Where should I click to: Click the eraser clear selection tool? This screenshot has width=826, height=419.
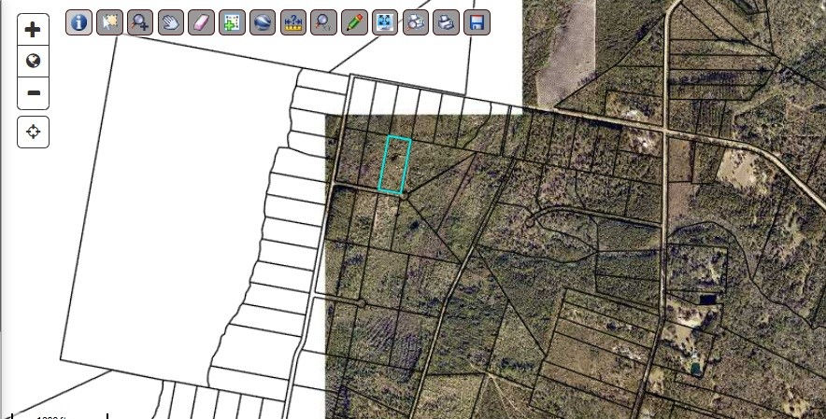click(201, 22)
